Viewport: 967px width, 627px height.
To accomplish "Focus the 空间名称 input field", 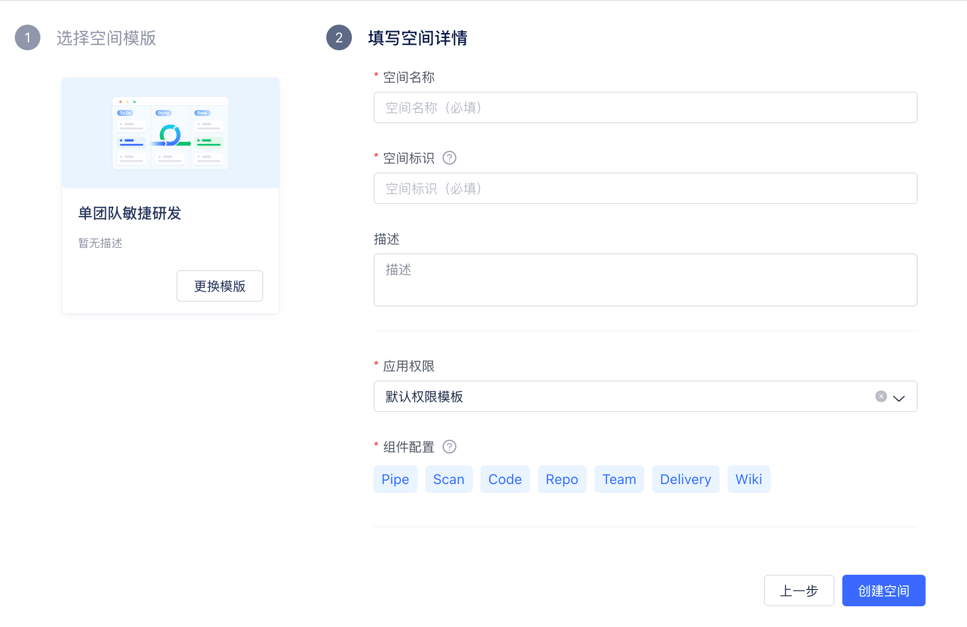I will [645, 107].
